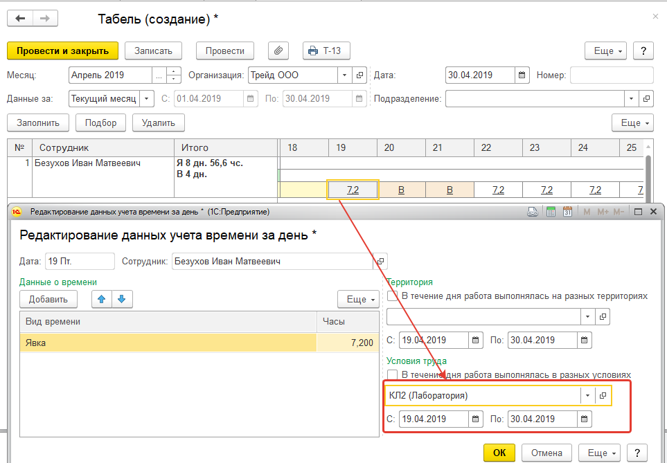Click the back navigation arrow
667x463 pixels.
(x=20, y=19)
